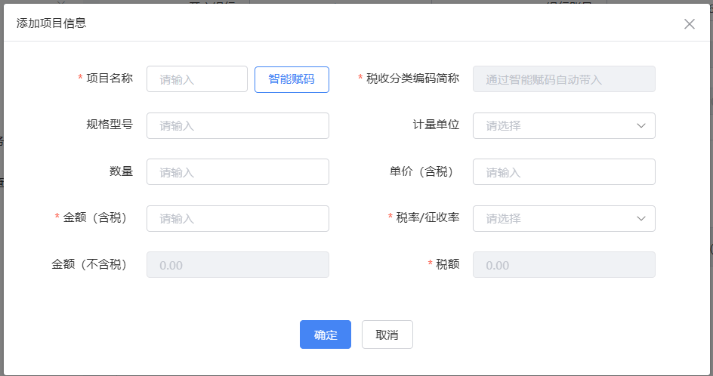
Task: Click the disabled 税收分类编码简称 field
Action: click(563, 79)
